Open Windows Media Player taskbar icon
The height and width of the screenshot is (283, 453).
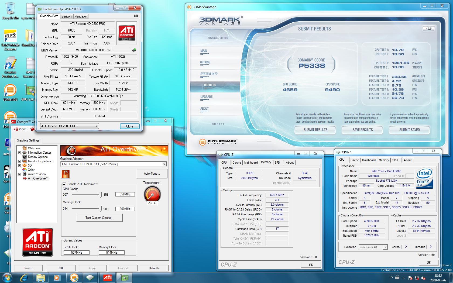click(x=57, y=277)
